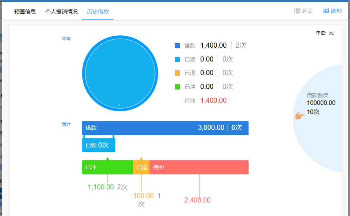The image size is (350, 216).
Task: Click the red 待冲 bar segment
Action: click(x=199, y=167)
